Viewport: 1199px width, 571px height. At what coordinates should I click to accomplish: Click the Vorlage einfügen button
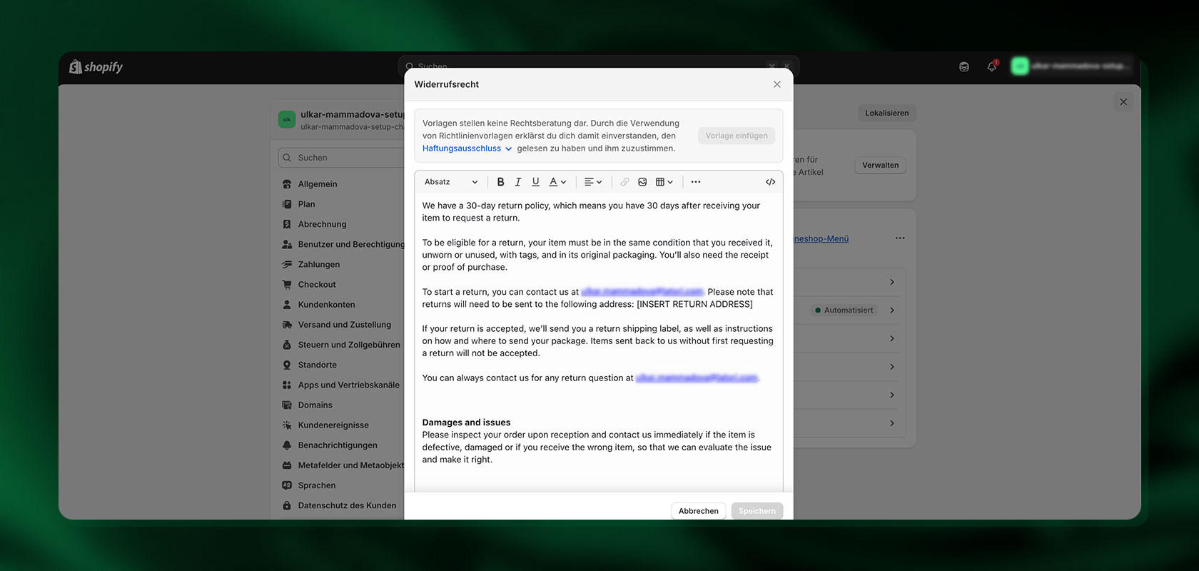click(737, 136)
